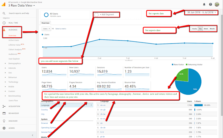Open the Users metric dropdown
The width and height of the screenshot is (223, 138).
[46, 29]
